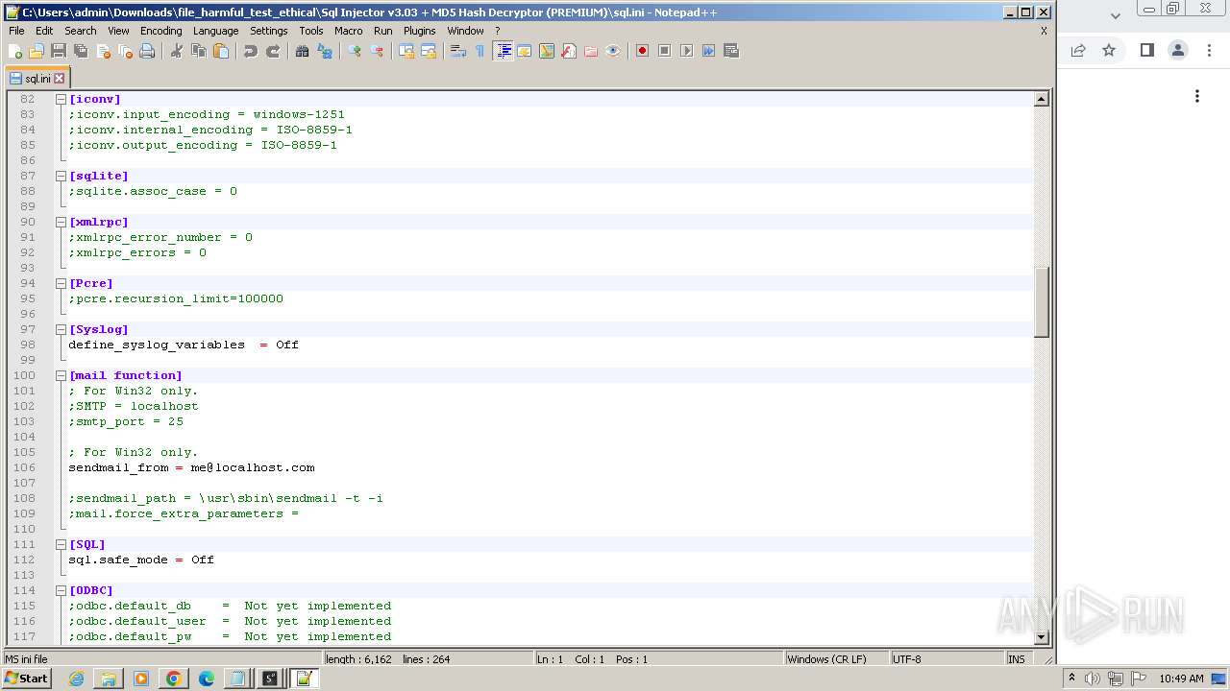Click the Windows Start button
The height and width of the screenshot is (691, 1230).
27,679
